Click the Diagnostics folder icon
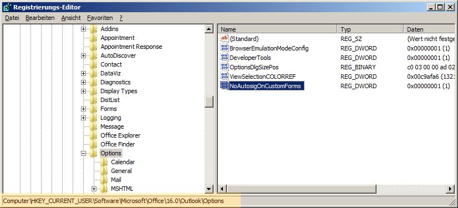The width and height of the screenshot is (458, 208). pos(94,82)
